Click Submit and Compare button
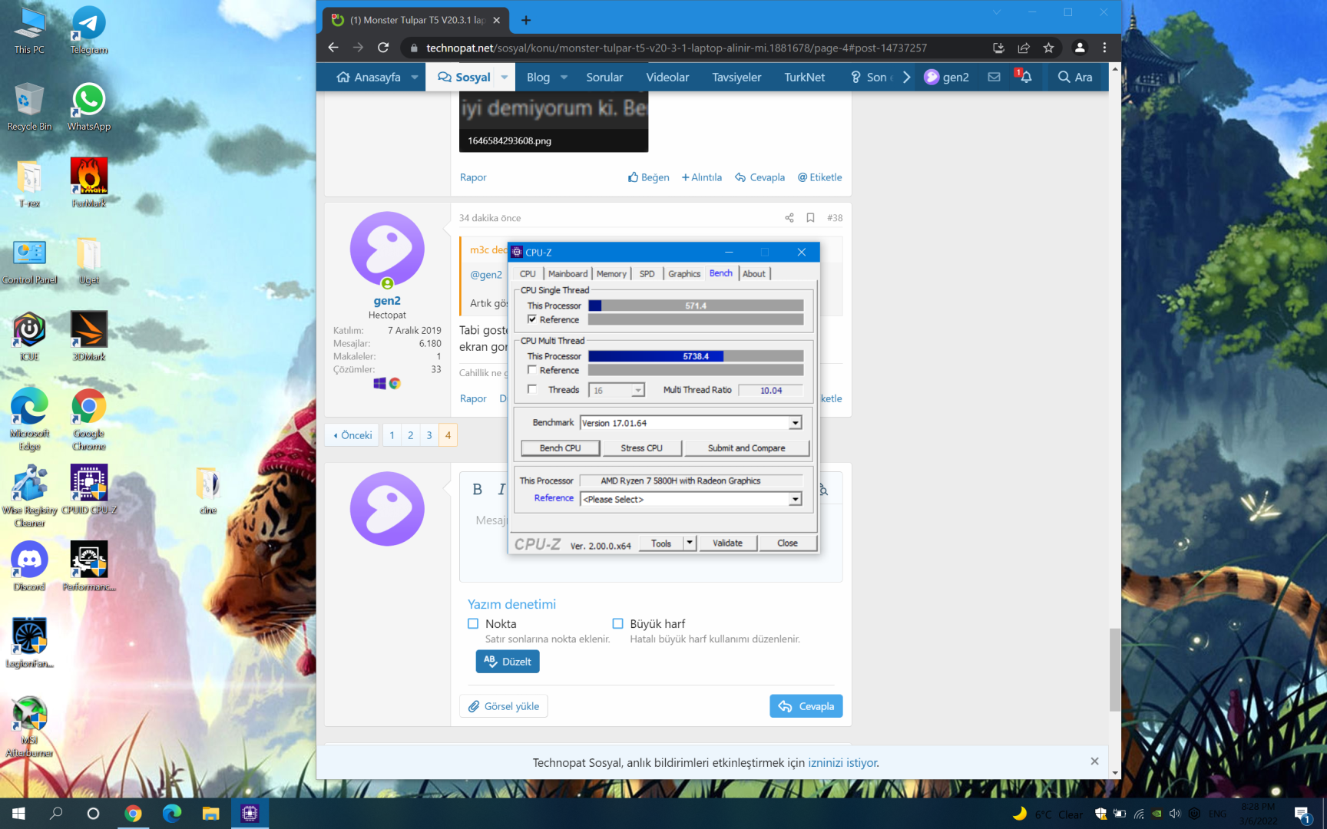Image resolution: width=1327 pixels, height=829 pixels. pyautogui.click(x=746, y=448)
